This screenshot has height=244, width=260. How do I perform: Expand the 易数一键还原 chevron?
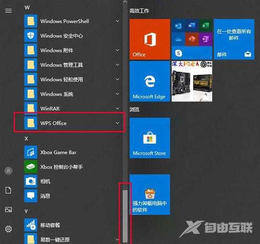[117, 239]
